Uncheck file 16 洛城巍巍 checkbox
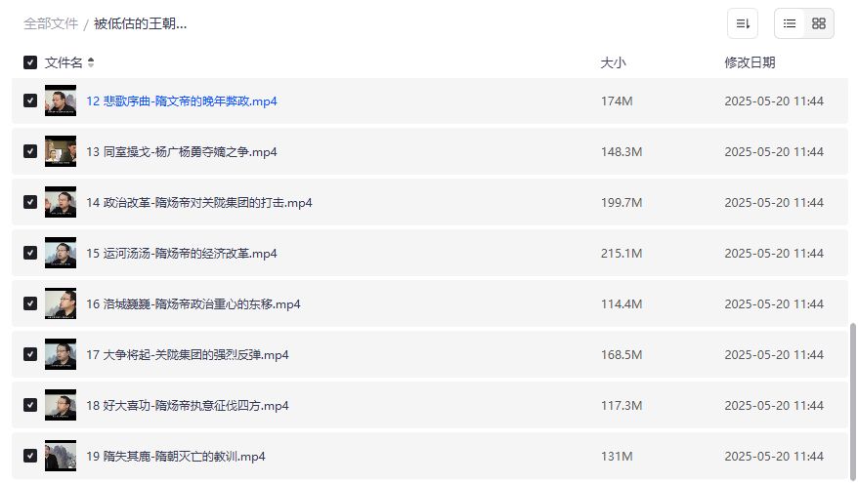858x483 pixels. pyautogui.click(x=30, y=303)
